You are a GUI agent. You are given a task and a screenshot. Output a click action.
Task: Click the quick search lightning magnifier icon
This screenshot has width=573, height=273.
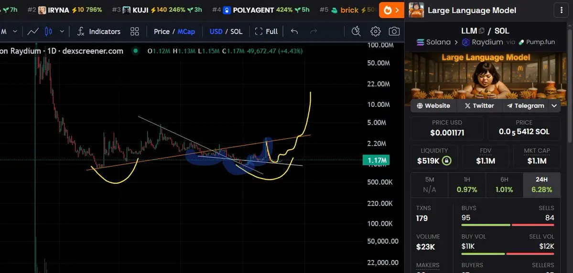(356, 31)
